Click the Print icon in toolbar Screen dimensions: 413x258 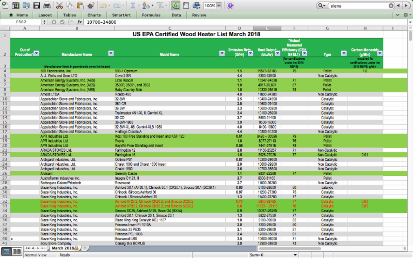coord(46,6)
